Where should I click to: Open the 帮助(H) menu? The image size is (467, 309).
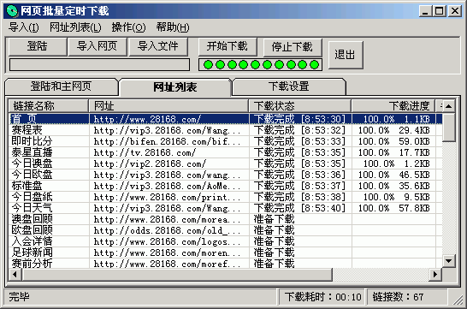173,27
